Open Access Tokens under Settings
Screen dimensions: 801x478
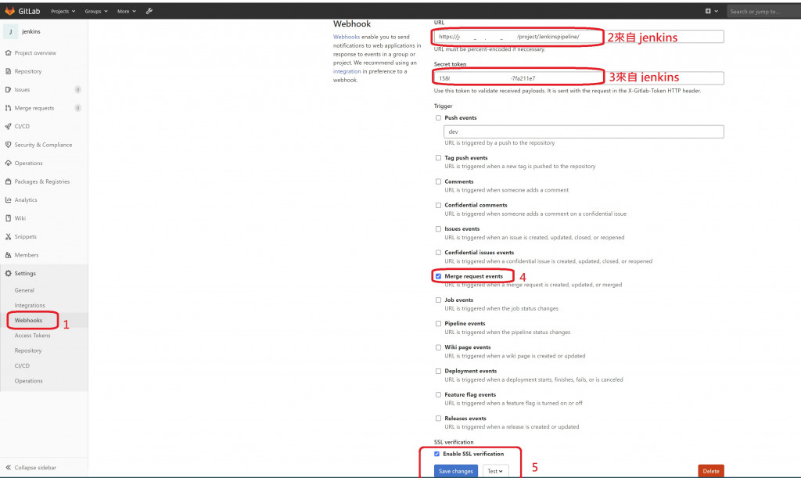pyautogui.click(x=32, y=336)
